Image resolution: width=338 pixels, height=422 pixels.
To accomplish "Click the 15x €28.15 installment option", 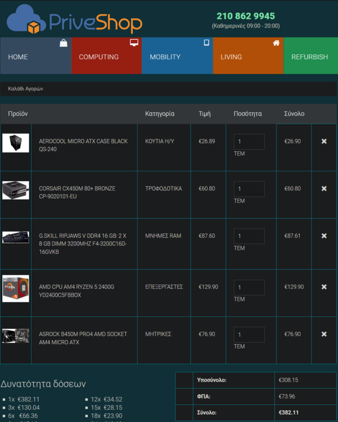I will (x=106, y=407).
